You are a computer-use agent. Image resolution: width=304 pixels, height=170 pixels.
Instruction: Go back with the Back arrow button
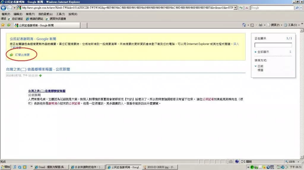pyautogui.click(x=4, y=8)
